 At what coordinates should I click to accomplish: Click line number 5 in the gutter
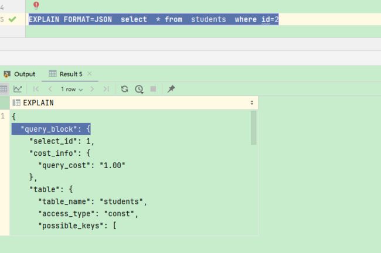tap(2, 19)
